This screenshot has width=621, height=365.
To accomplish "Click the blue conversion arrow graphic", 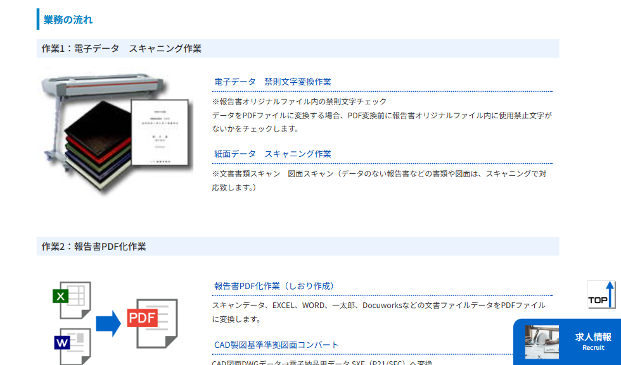I will coord(108,323).
